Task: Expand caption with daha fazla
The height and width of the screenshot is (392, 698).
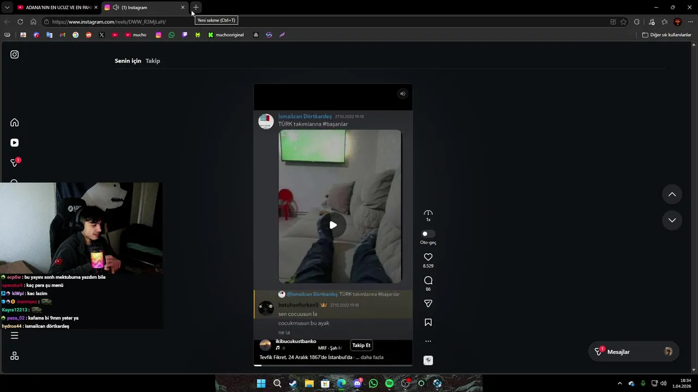Action: (372, 357)
